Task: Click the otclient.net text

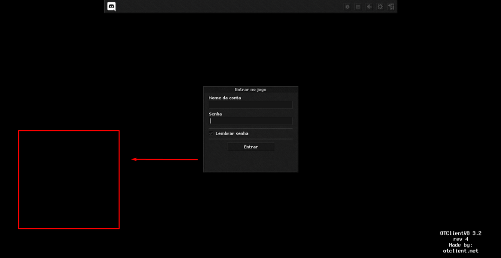Action: click(x=460, y=251)
